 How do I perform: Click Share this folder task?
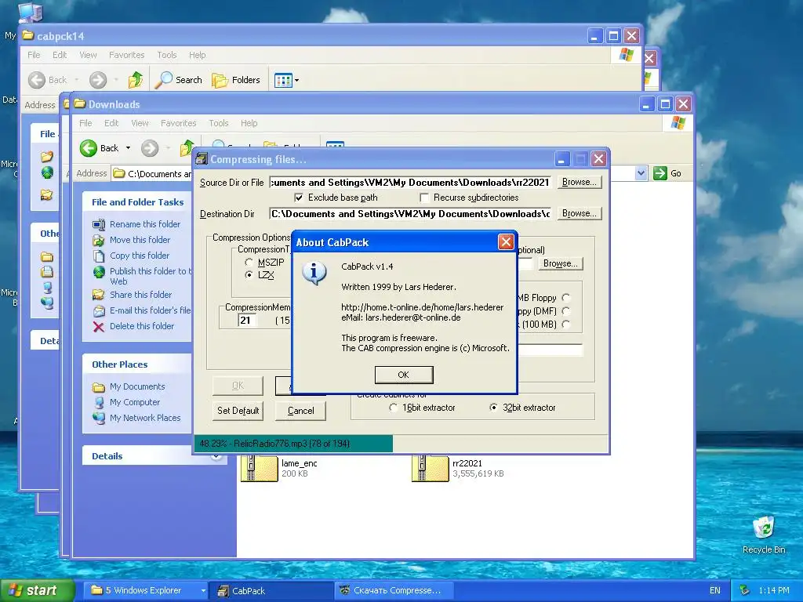coord(141,295)
